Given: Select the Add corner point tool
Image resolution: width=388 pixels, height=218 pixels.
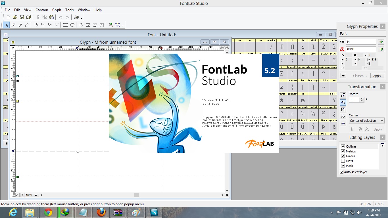Looking at the screenshot, I should click(x=43, y=25).
